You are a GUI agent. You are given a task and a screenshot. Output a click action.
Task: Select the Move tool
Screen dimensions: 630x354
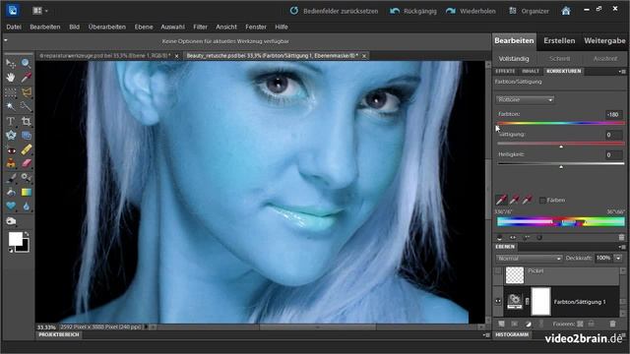click(11, 63)
